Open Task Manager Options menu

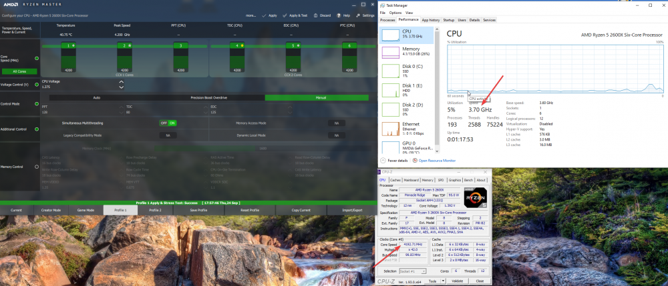pos(395,13)
